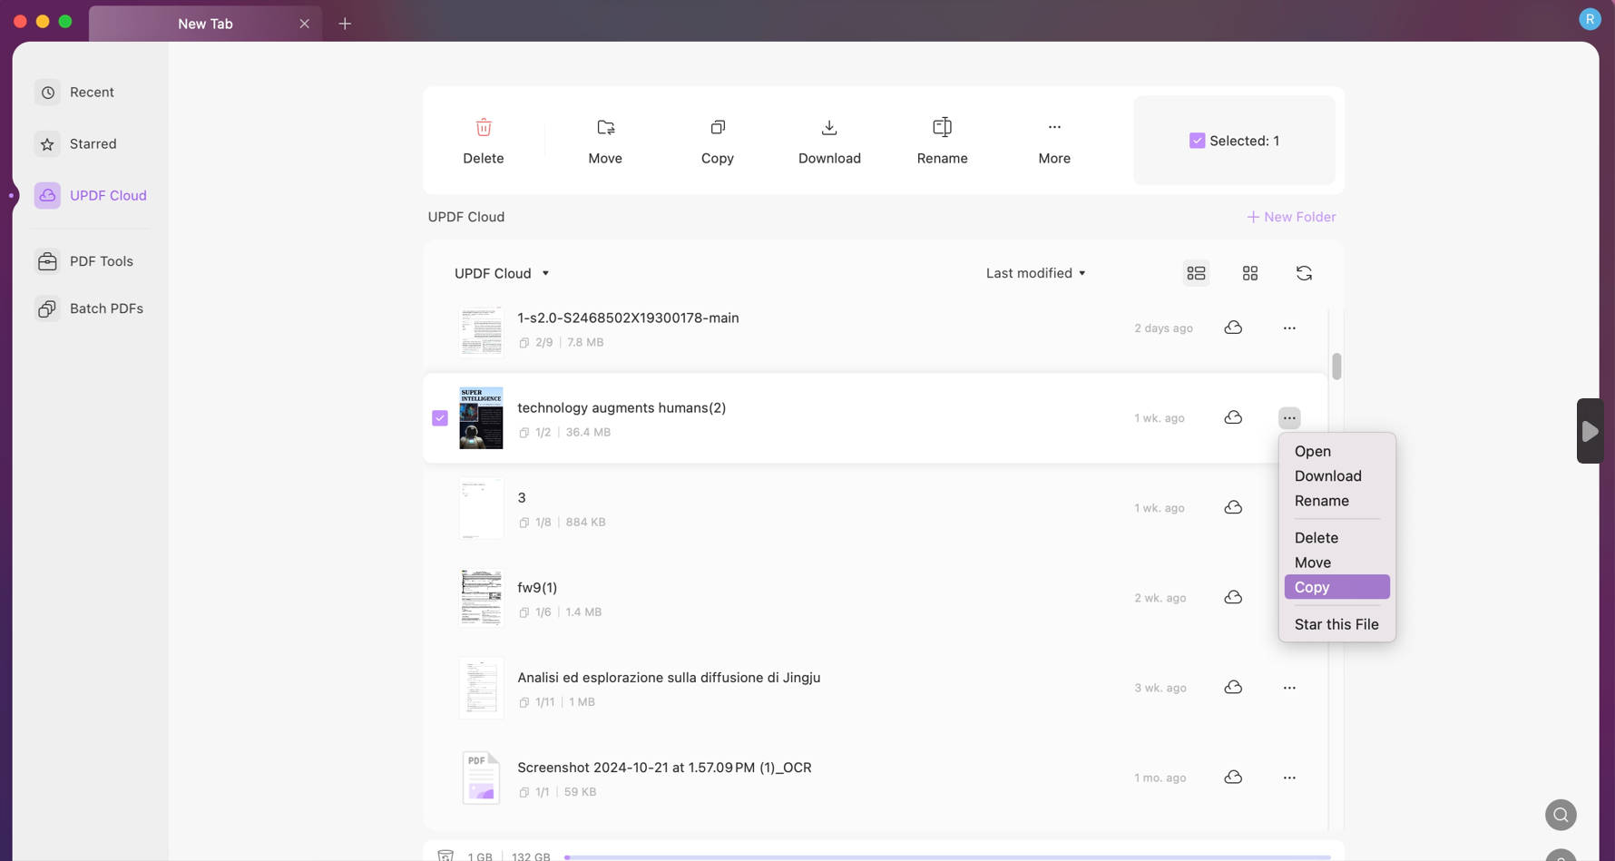Click thumbnail of 1-s2.0-S2468502X19300178-main
This screenshot has width=1615, height=861.
point(481,330)
